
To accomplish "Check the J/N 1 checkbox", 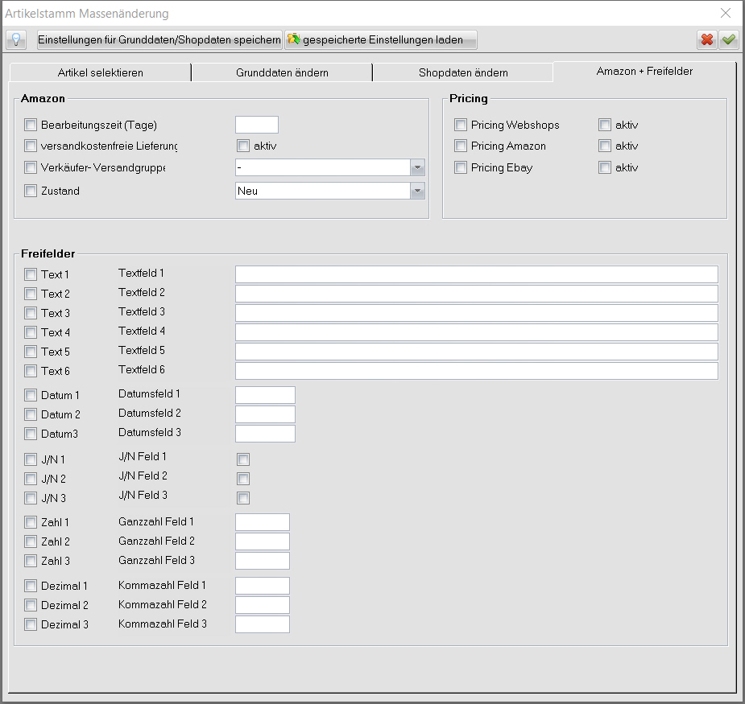I will [x=31, y=459].
